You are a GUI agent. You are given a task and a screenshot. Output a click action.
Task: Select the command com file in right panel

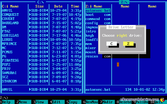(98, 19)
